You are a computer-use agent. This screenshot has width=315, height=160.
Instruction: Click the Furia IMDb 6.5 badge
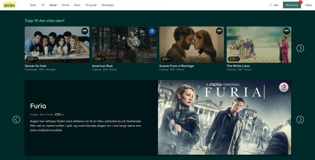coord(59,115)
